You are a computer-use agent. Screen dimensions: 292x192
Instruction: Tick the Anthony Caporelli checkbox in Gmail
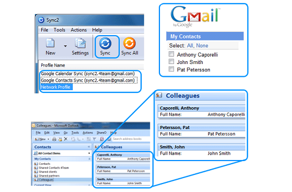coord(171,54)
